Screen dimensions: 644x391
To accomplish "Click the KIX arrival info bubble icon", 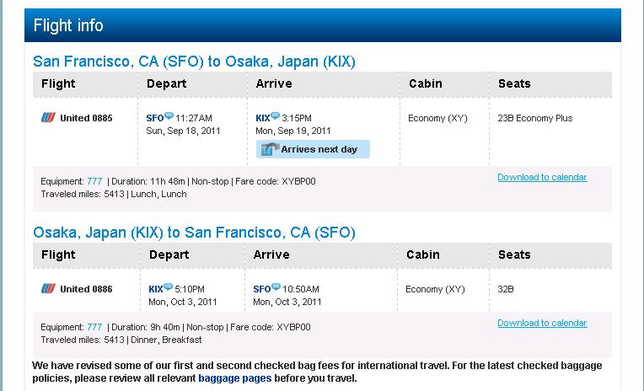I will point(275,115).
